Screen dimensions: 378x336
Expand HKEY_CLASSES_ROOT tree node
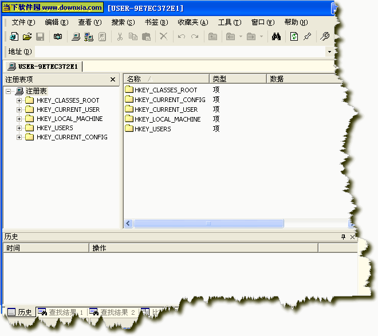(19, 100)
